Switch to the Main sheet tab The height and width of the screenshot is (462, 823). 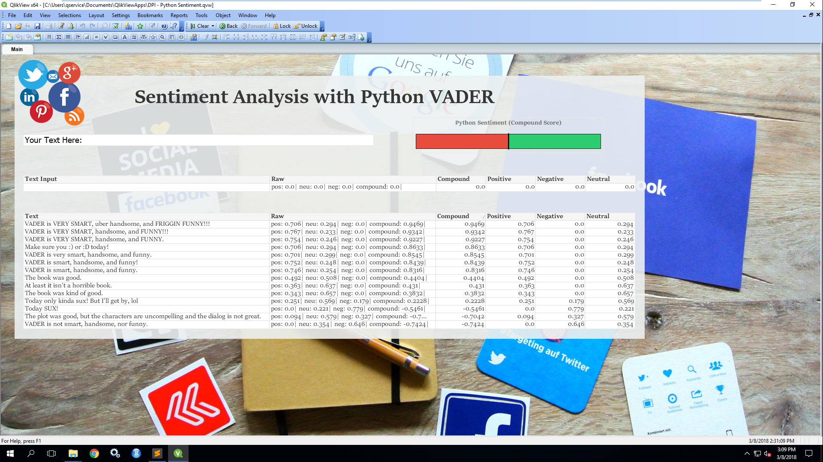coord(17,49)
